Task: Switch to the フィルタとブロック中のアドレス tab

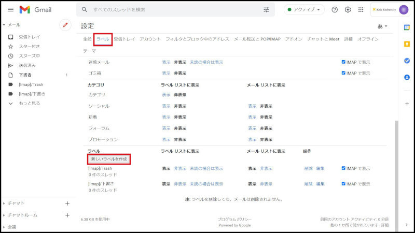Action: coord(197,39)
